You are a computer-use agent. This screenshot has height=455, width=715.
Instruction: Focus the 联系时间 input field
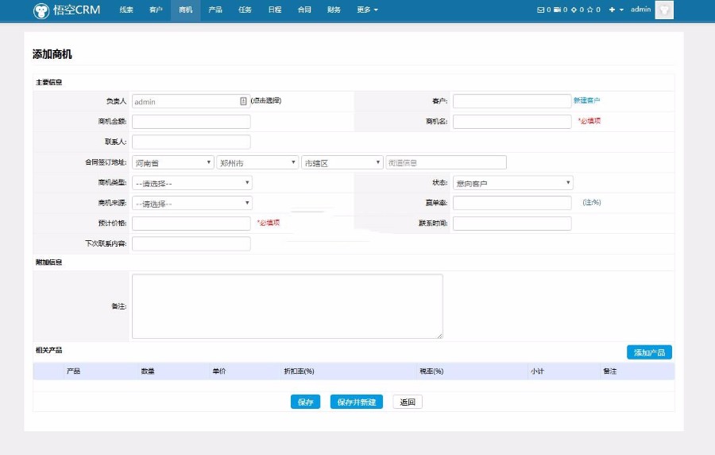click(512, 224)
